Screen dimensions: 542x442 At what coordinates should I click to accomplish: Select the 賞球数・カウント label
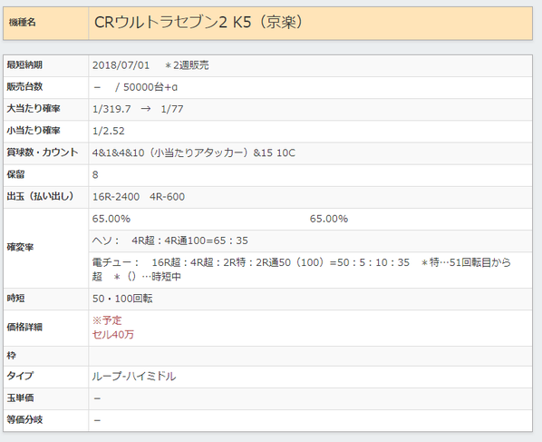pyautogui.click(x=43, y=152)
